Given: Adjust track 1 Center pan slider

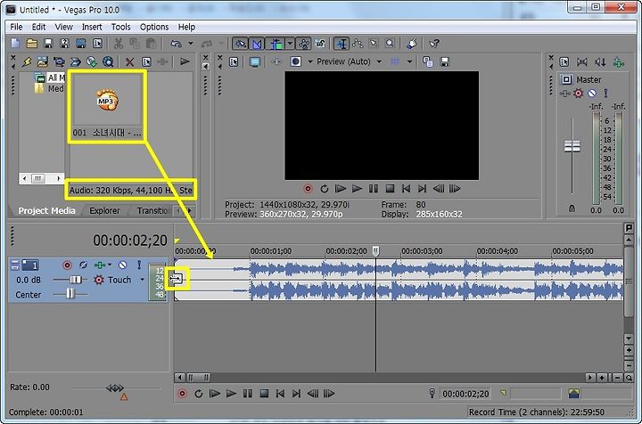Looking at the screenshot, I should (x=70, y=294).
